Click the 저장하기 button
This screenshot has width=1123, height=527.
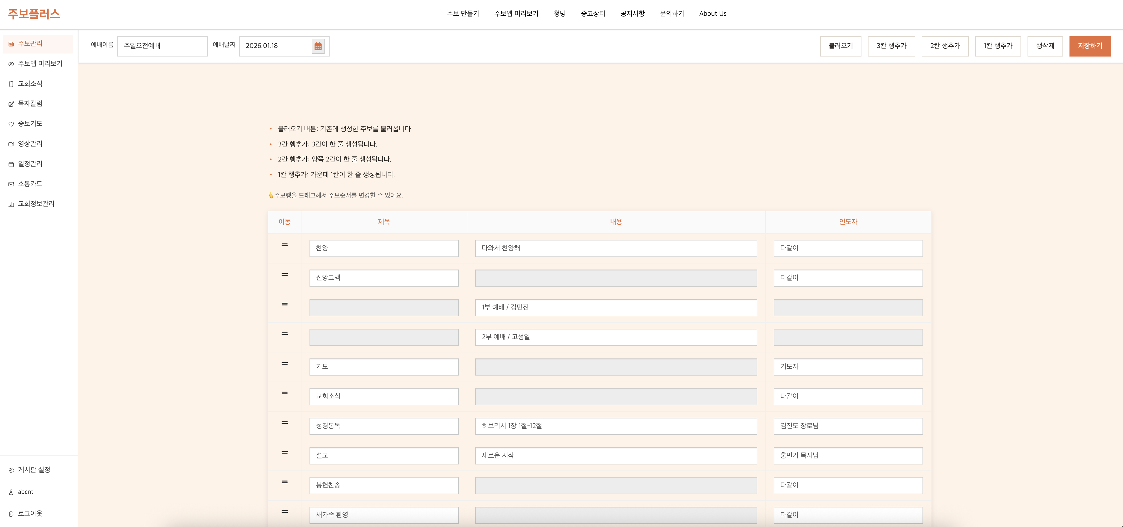[1089, 46]
